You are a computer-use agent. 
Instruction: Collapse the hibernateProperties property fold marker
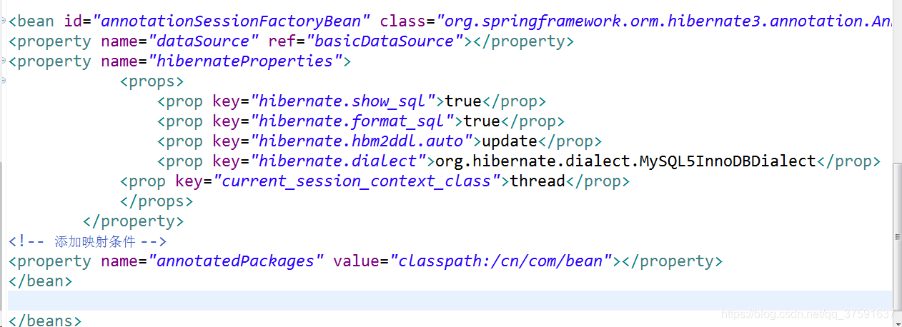coord(3,61)
